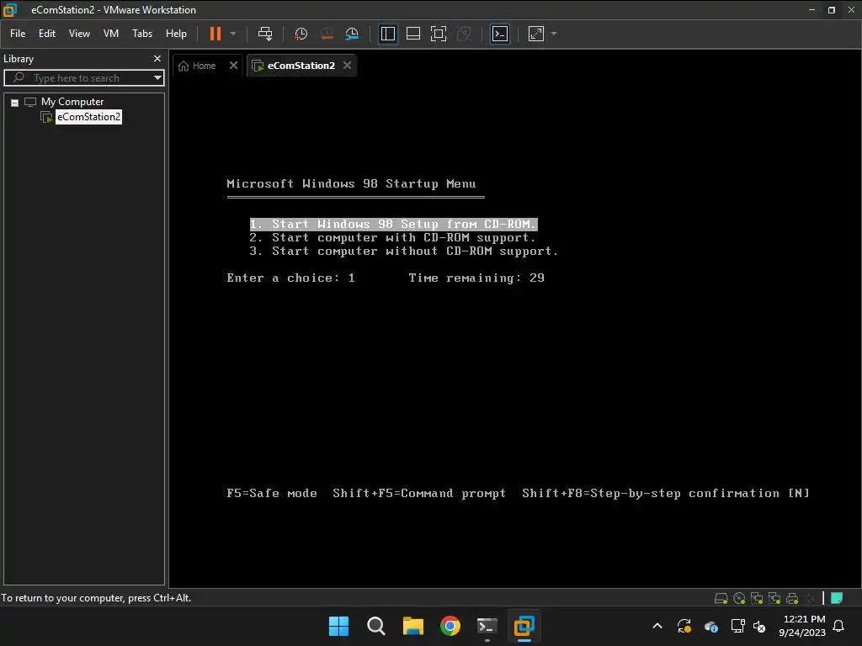
Task: Open File Explorer from the taskbar
Action: pyautogui.click(x=412, y=626)
